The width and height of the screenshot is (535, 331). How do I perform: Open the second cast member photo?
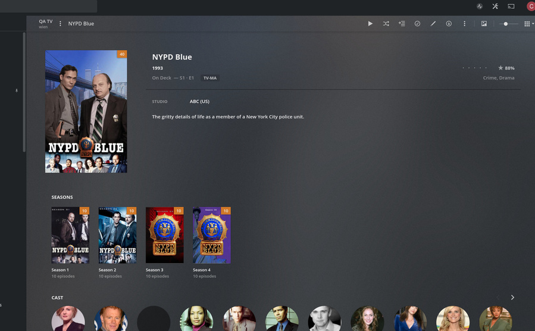click(x=111, y=318)
